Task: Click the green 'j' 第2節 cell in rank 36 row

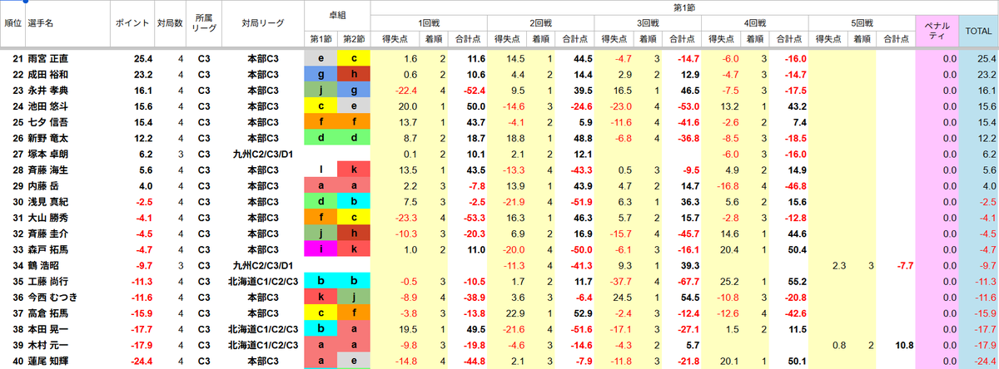Action: click(x=354, y=297)
